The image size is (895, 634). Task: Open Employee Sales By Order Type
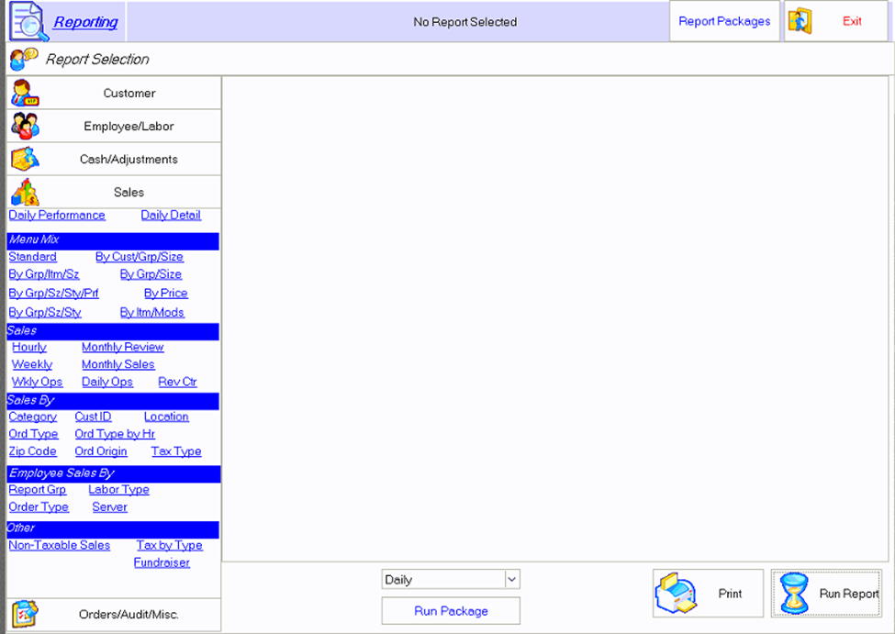point(39,506)
